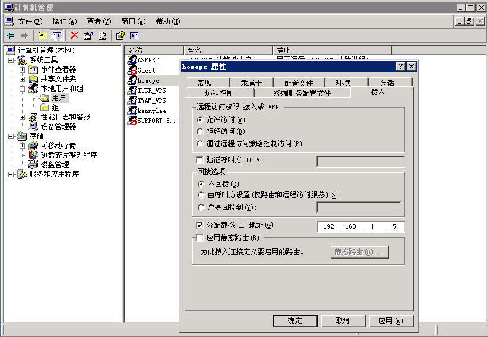Viewport: 488px width, 337px height.
Task: Click the 确定 button
Action: [x=295, y=321]
